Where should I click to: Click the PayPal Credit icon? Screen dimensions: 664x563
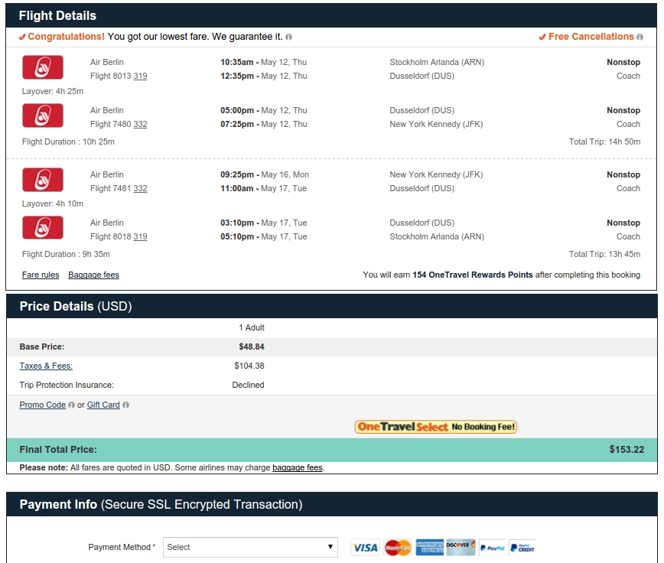(522, 548)
